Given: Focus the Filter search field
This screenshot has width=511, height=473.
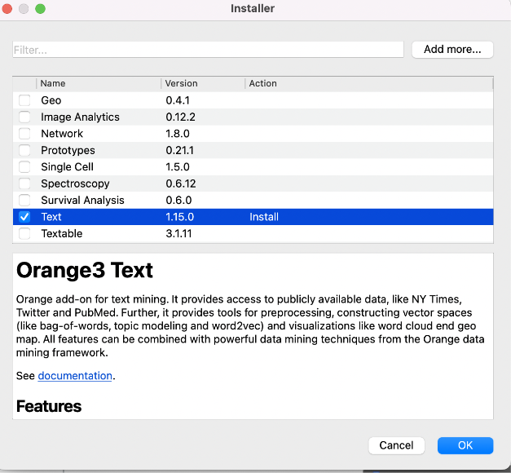Looking at the screenshot, I should pyautogui.click(x=208, y=50).
